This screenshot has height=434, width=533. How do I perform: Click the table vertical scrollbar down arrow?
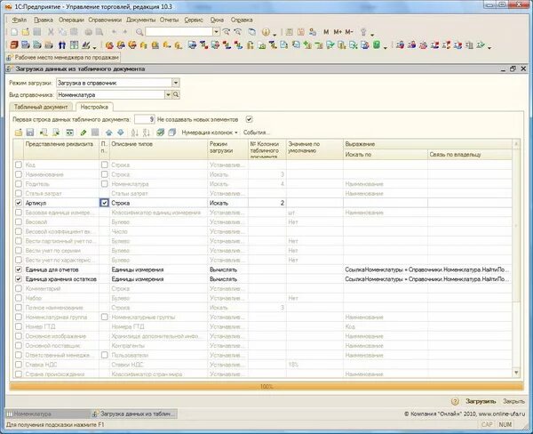point(516,373)
